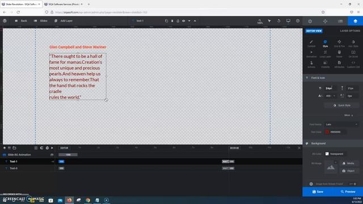This screenshot has height=204, width=363.
Task: Activate the selection pointer tool
Action: pyautogui.click(x=269, y=21)
